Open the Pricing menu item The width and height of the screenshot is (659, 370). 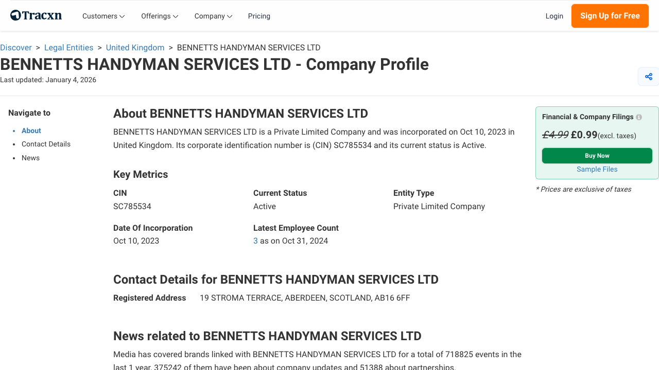pyautogui.click(x=259, y=16)
